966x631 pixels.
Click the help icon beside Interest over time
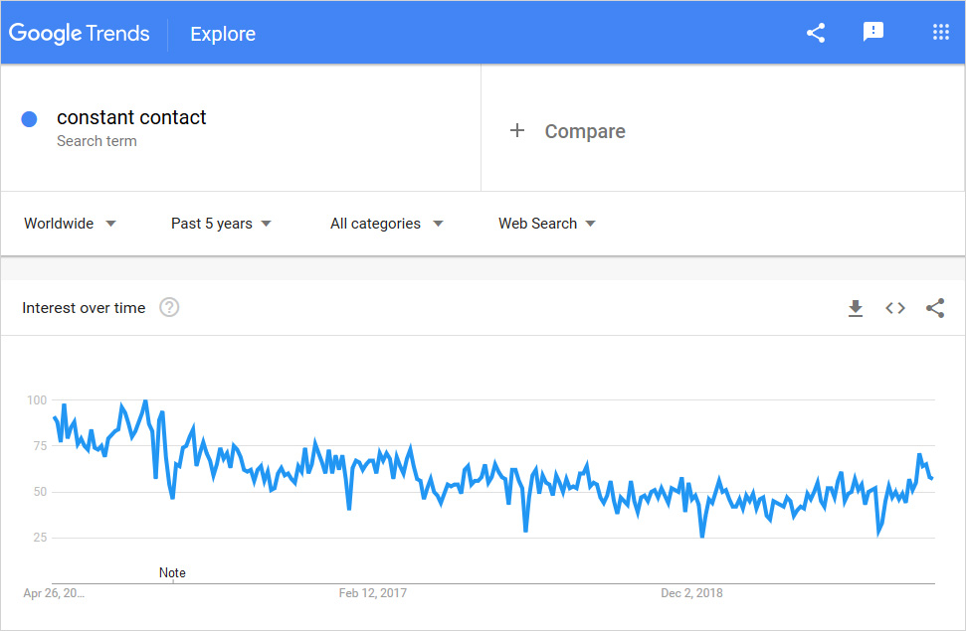(169, 308)
